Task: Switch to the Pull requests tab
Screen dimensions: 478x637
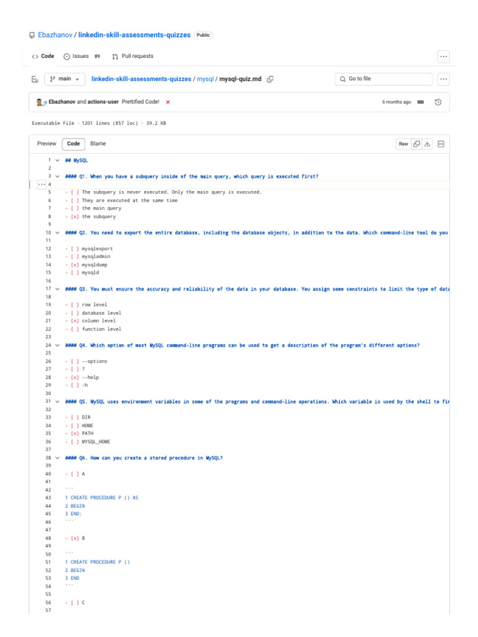Action: [133, 56]
